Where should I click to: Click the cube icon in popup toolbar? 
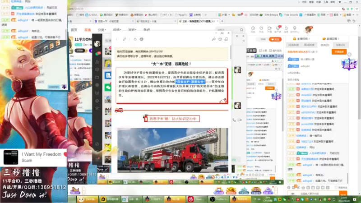(220, 39)
